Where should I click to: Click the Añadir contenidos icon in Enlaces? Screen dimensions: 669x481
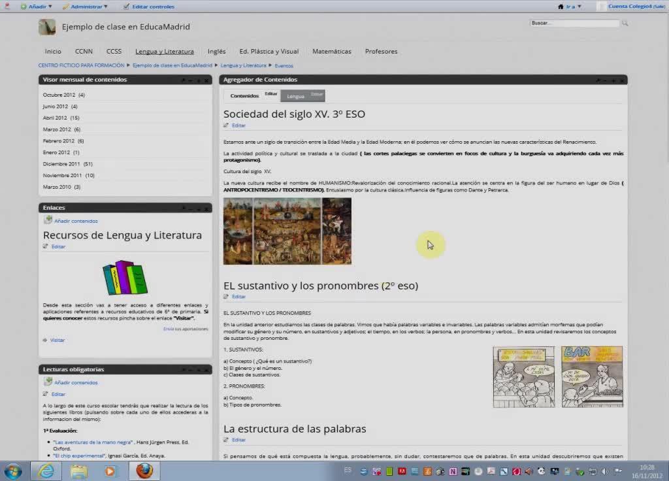click(x=48, y=220)
